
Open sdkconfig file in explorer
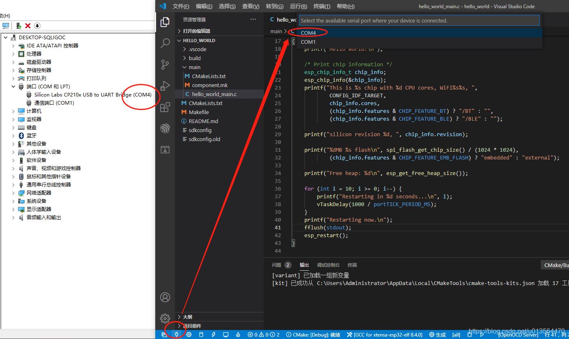tap(199, 130)
